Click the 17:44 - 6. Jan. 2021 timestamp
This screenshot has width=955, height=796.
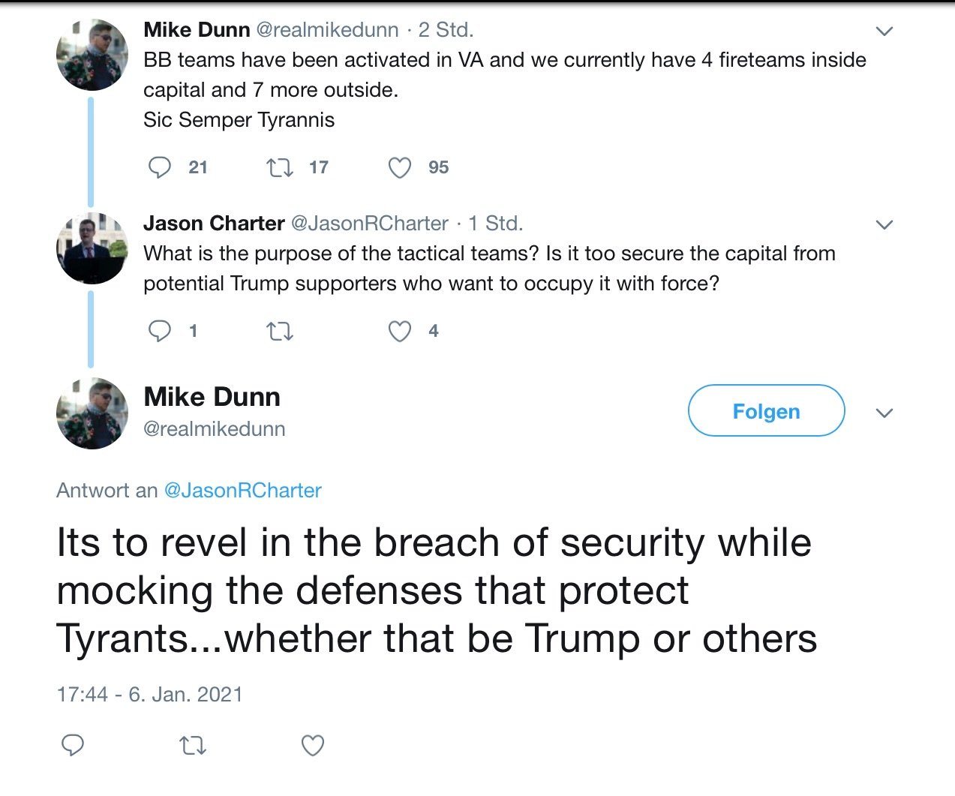click(x=149, y=695)
